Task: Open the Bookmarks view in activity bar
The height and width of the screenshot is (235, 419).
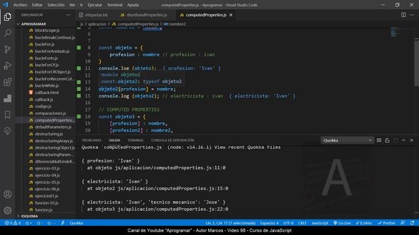Action: pos(7,115)
